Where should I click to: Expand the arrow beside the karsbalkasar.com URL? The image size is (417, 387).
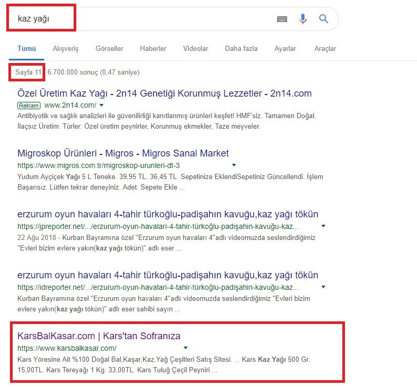(x=186, y=348)
